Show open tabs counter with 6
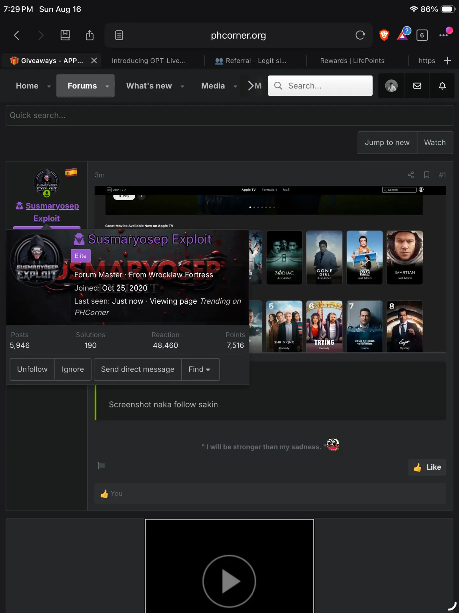The image size is (459, 613). coord(422,35)
